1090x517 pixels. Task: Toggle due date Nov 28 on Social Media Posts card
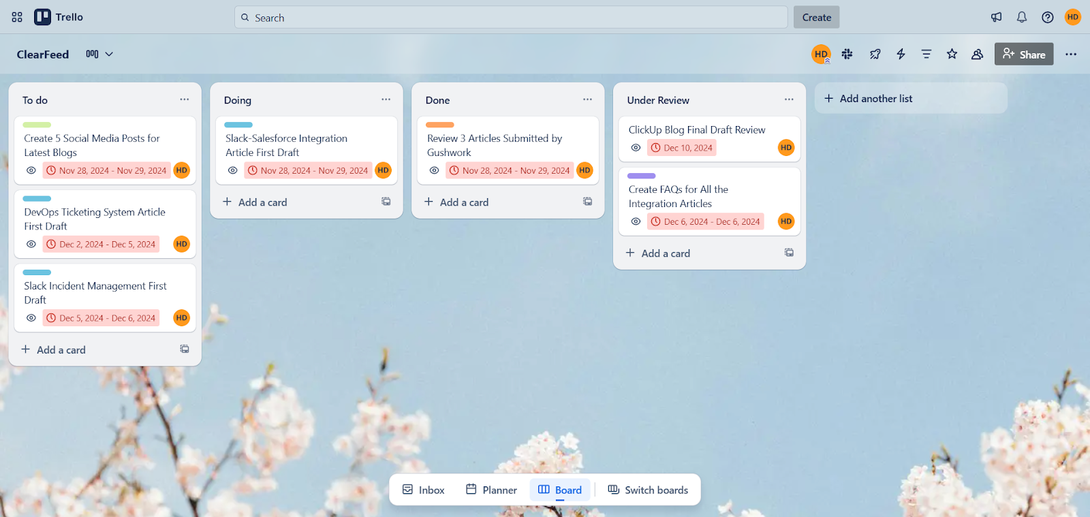tap(106, 170)
